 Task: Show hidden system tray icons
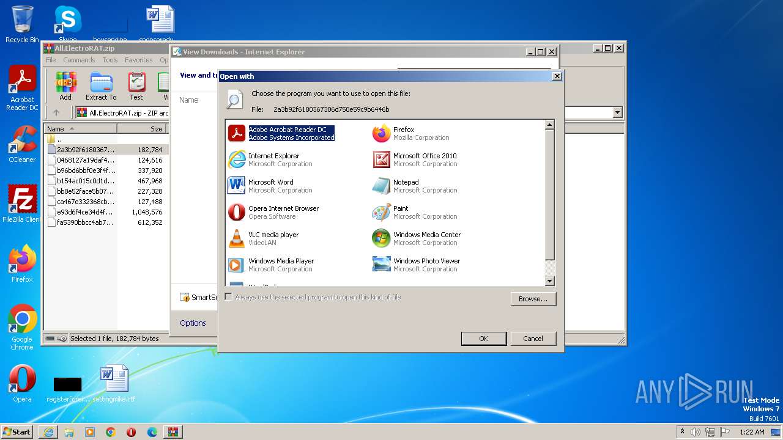coord(682,432)
